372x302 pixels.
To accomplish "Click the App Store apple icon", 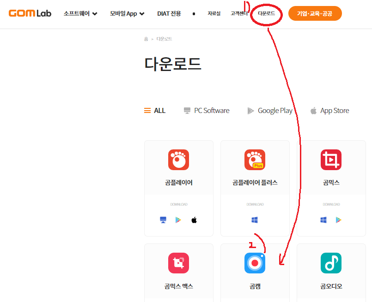I will 314,111.
